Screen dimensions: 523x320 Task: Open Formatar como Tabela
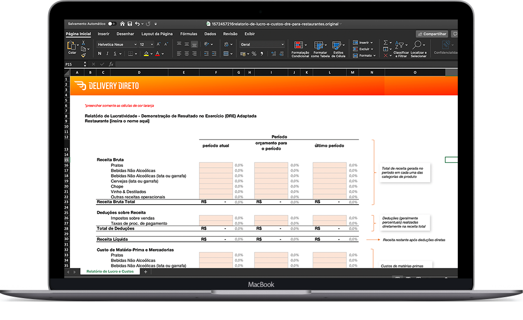click(320, 49)
